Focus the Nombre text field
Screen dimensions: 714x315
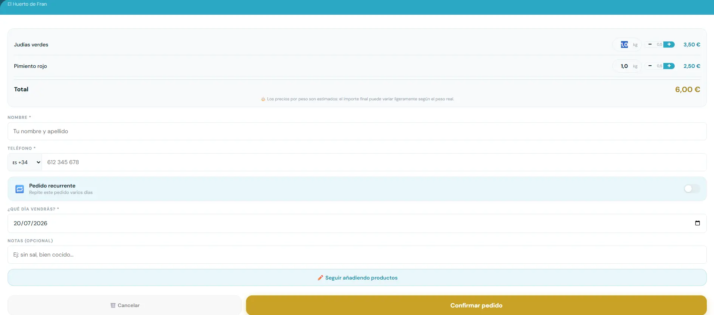tap(357, 131)
